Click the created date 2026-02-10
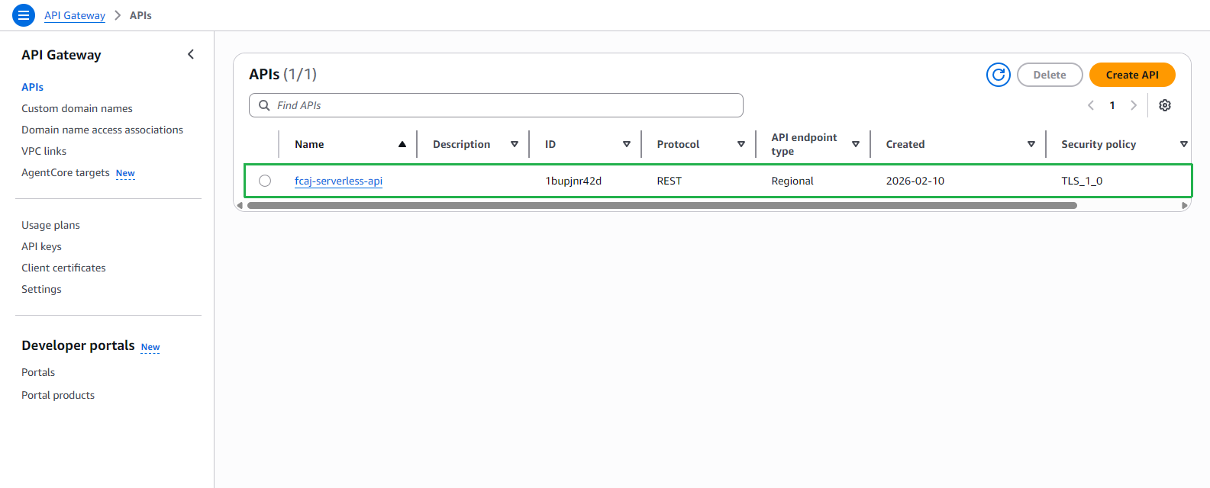1210x488 pixels. point(915,181)
